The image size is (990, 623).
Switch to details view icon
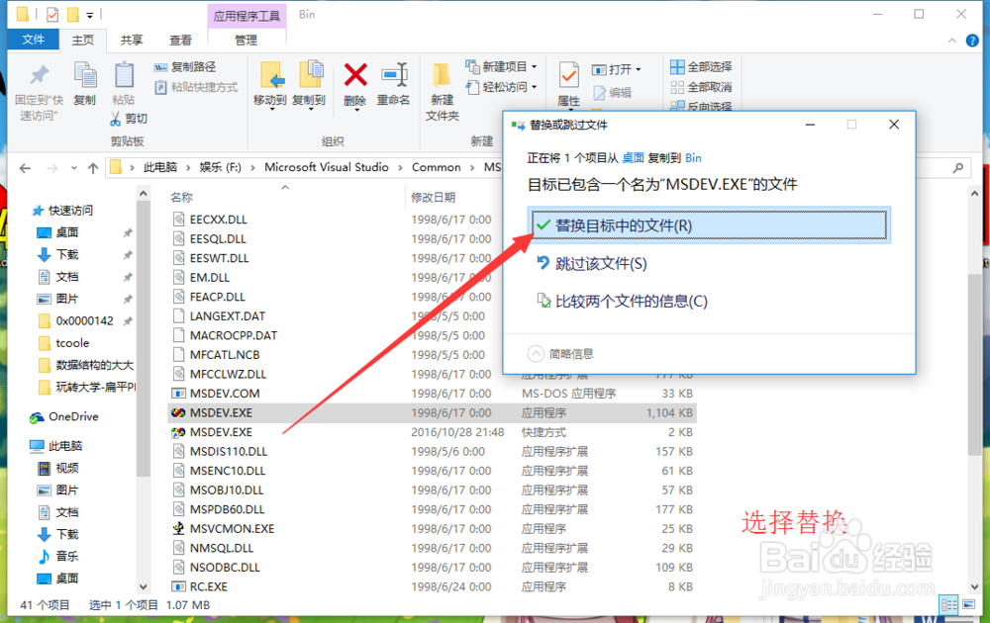click(949, 605)
